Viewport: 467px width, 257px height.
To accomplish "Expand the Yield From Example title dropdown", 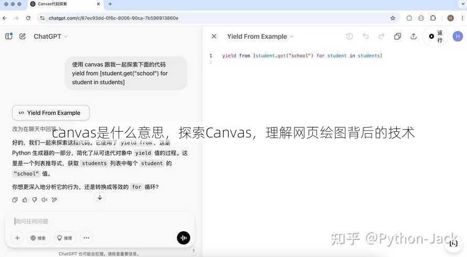I will point(260,36).
